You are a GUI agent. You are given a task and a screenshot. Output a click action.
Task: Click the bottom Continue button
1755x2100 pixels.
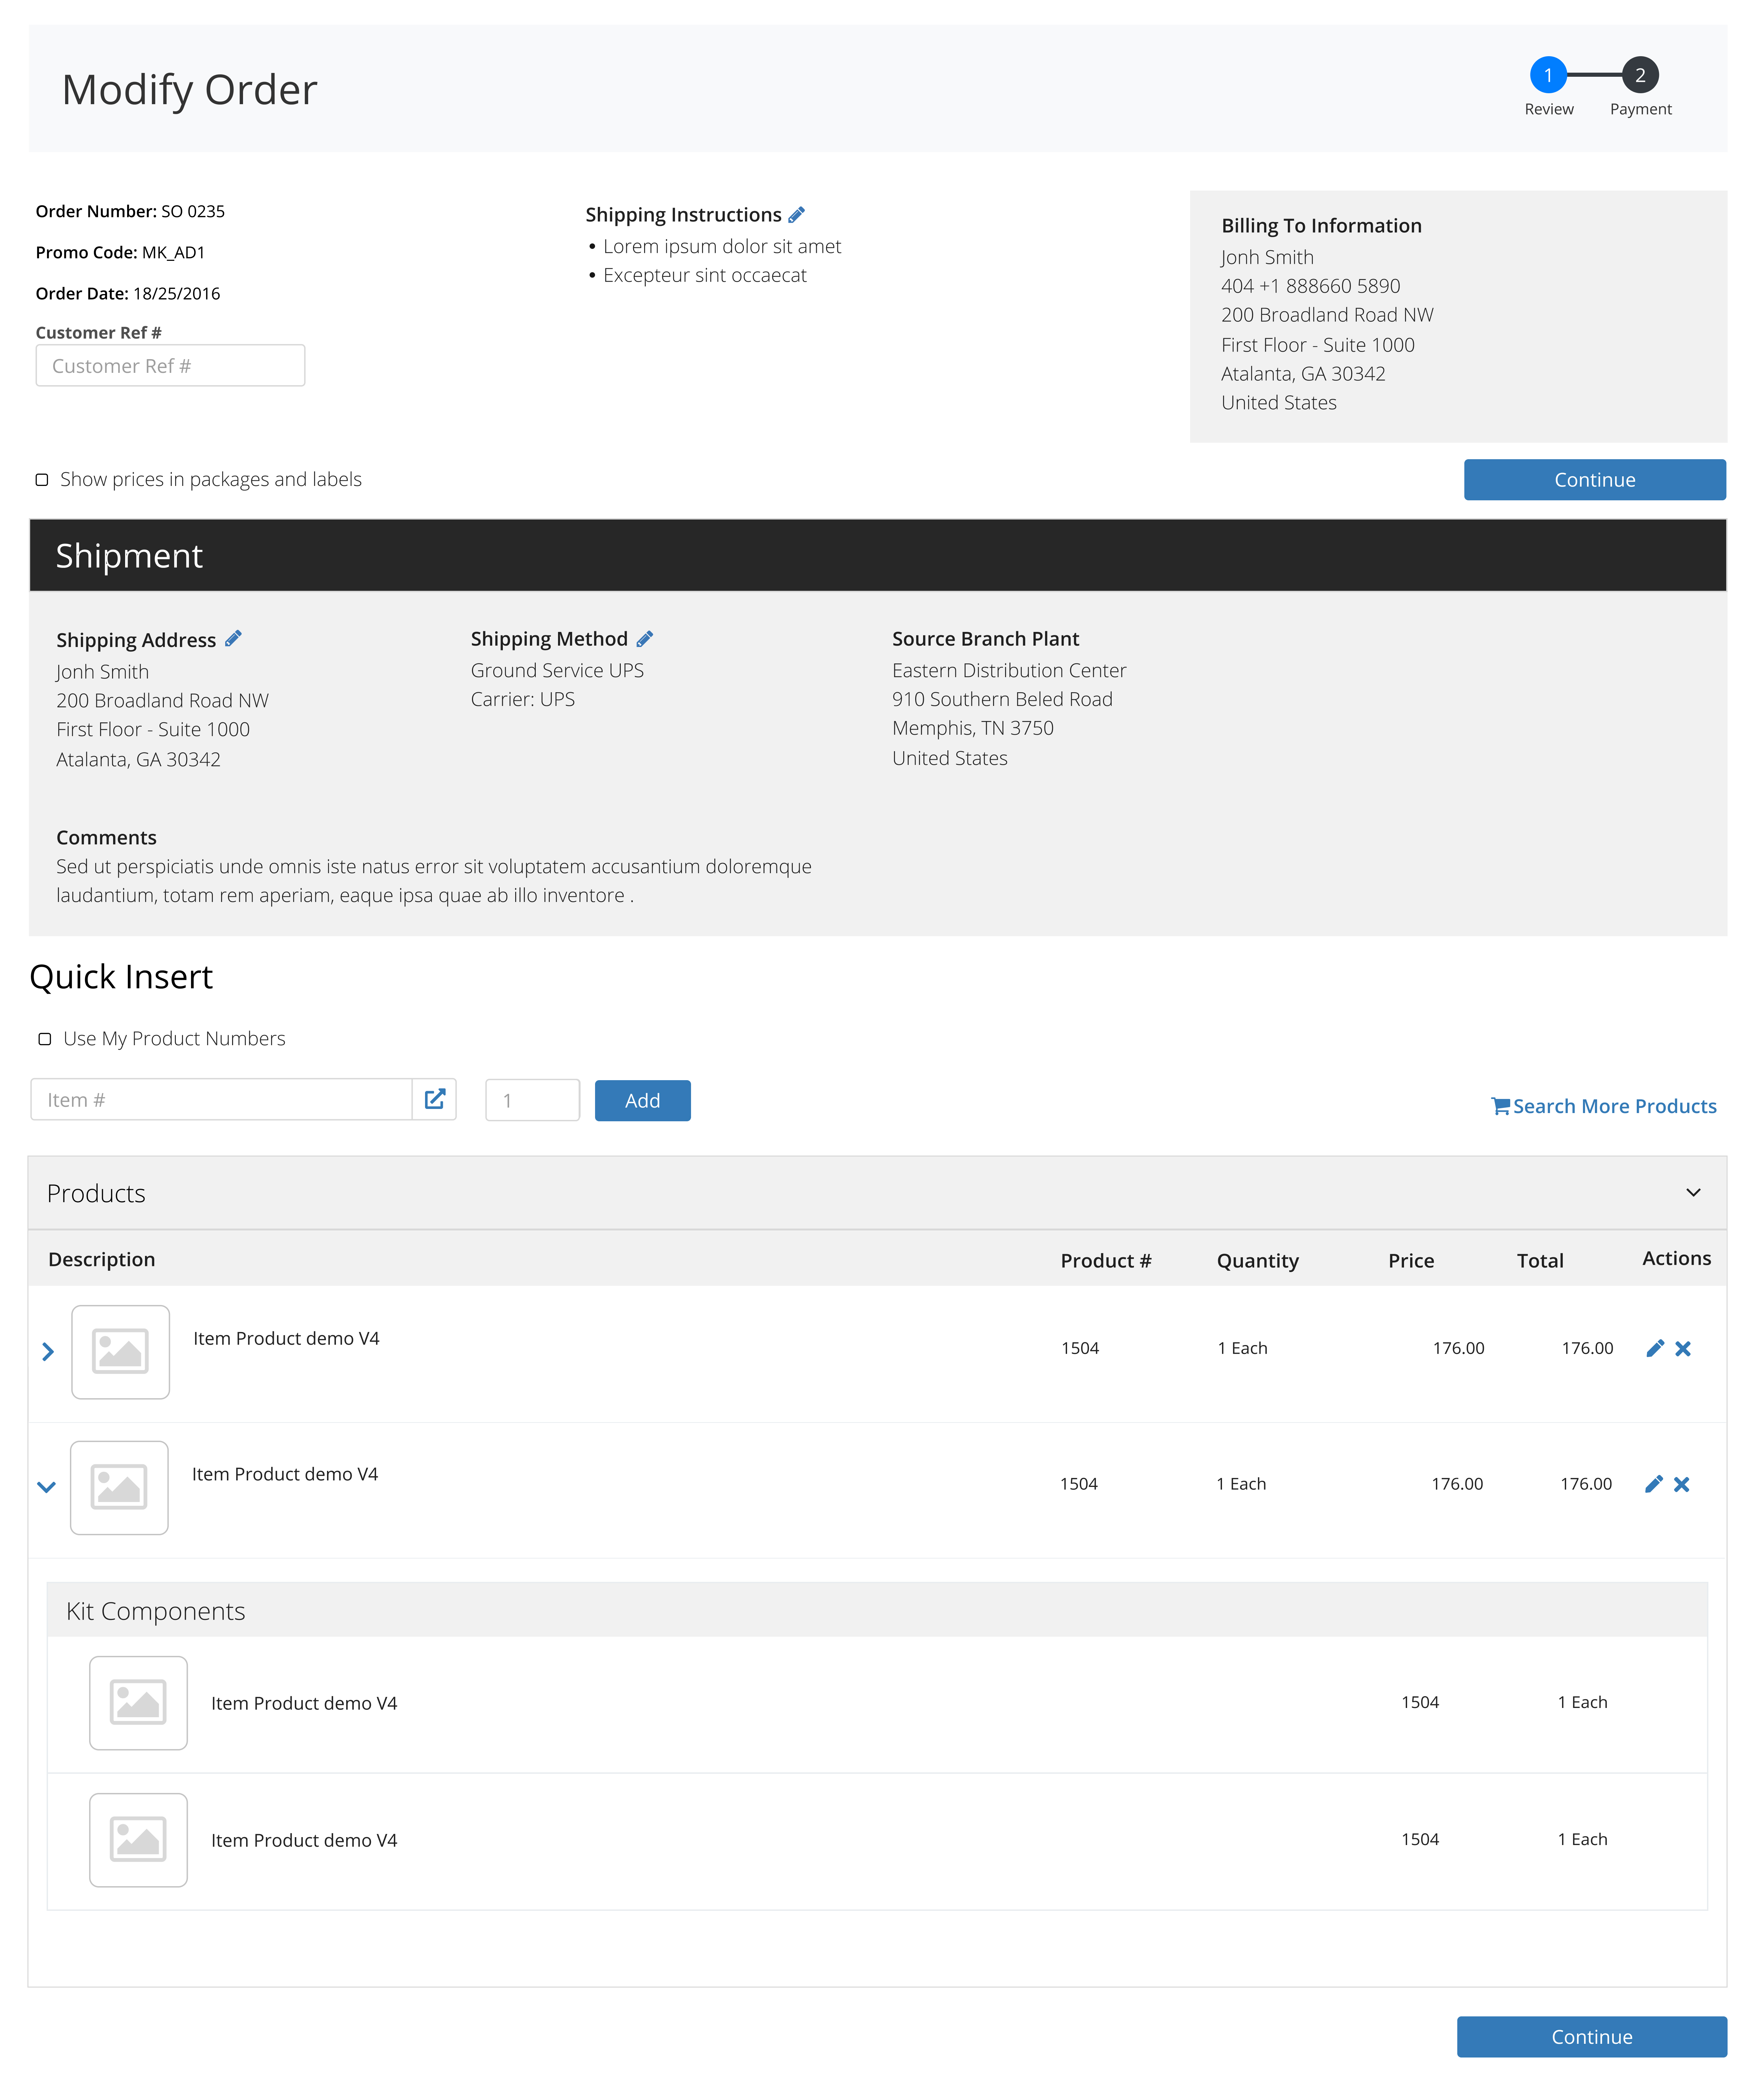click(1591, 2037)
